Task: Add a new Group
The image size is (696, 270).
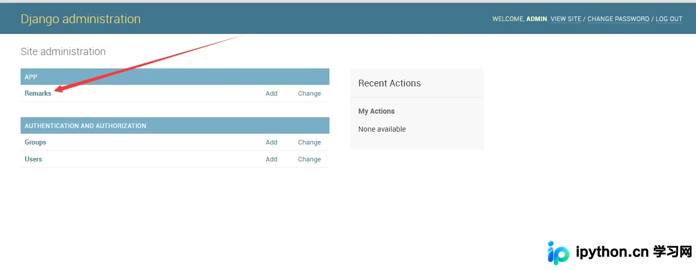Action: tap(271, 142)
